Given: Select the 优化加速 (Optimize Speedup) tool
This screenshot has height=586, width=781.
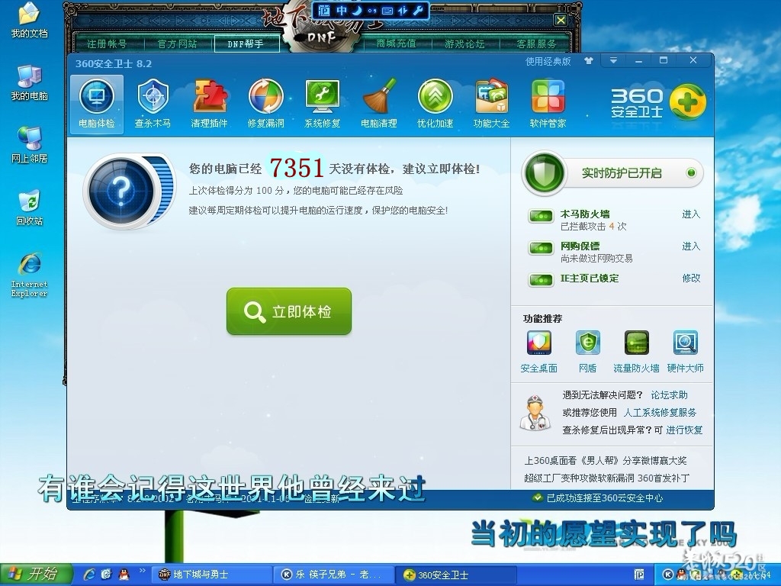Looking at the screenshot, I should [x=435, y=103].
